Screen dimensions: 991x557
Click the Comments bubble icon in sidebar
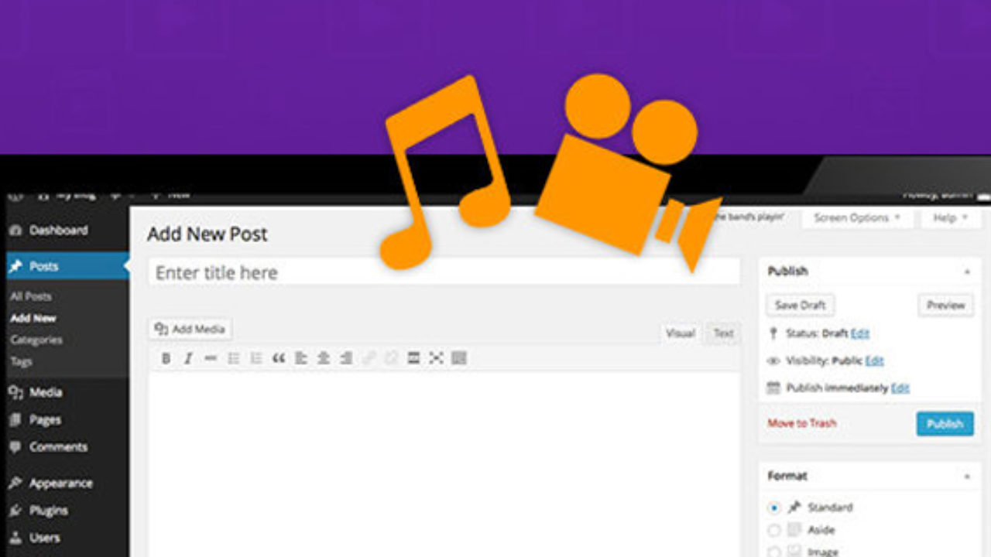click(x=15, y=447)
